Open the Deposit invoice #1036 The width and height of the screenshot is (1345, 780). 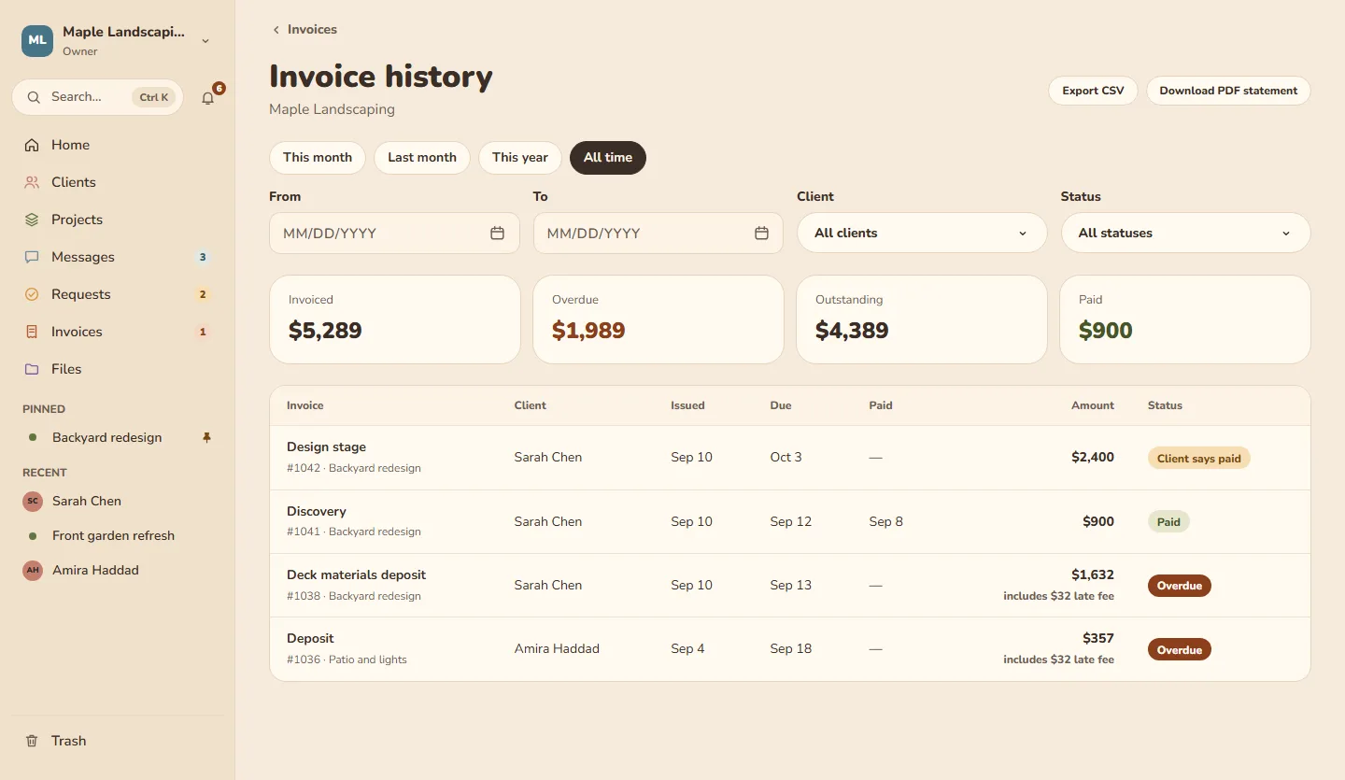pos(790,648)
